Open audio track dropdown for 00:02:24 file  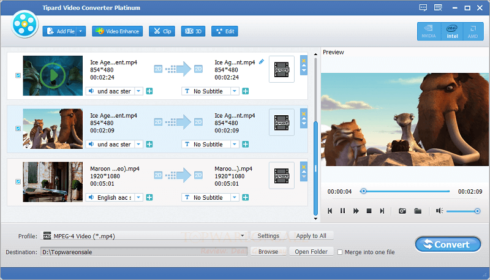click(139, 91)
